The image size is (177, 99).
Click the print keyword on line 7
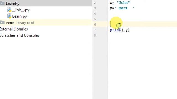[115, 30]
